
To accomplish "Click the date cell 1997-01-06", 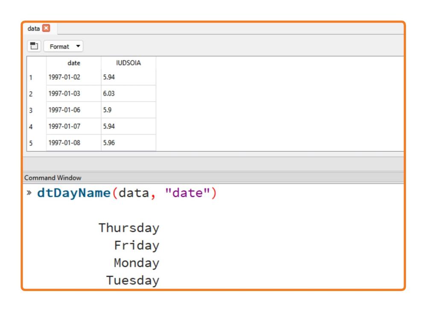I will tap(74, 110).
